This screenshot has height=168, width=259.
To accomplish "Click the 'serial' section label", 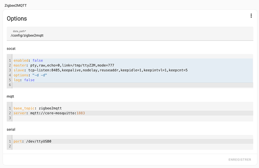I will pyautogui.click(x=11, y=129).
